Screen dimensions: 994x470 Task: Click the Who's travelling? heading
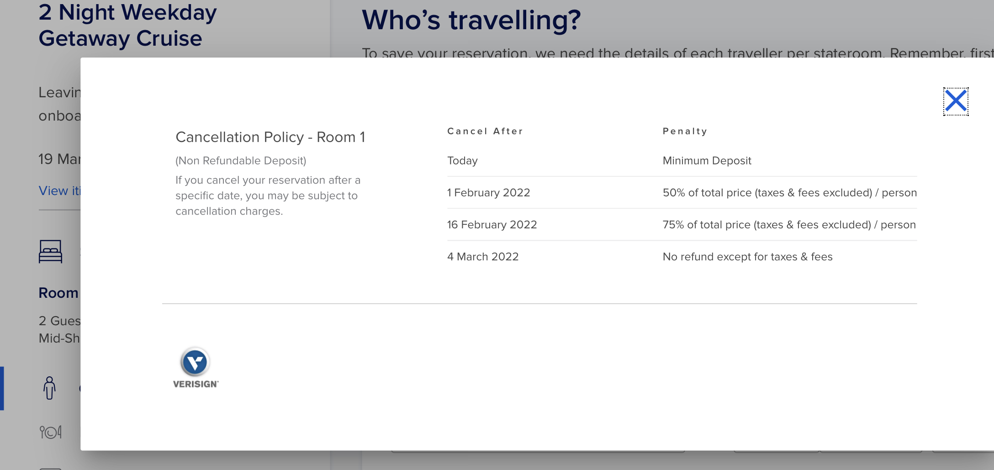coord(471,21)
